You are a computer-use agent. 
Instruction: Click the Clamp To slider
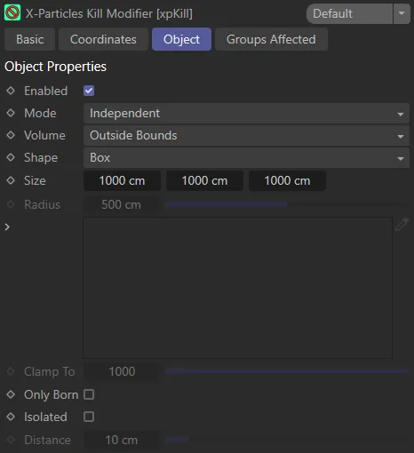point(287,371)
